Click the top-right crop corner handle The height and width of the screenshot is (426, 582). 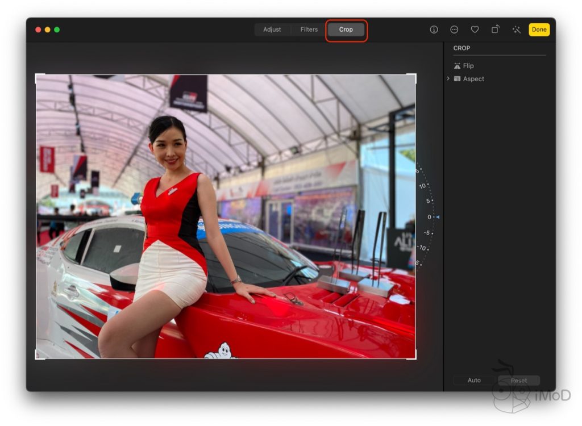[415, 75]
